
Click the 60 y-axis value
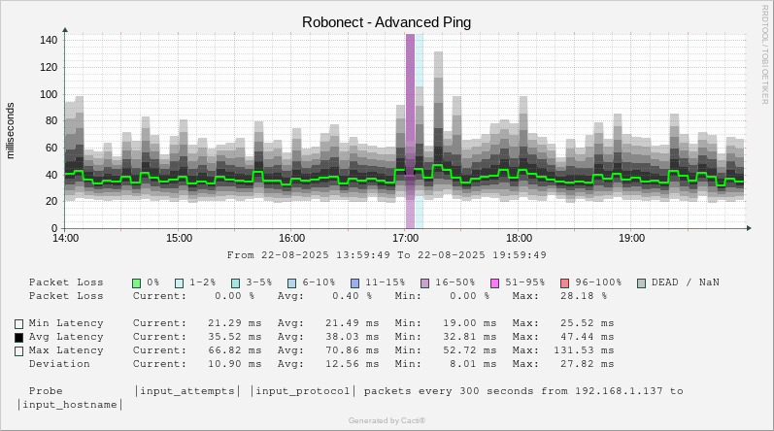(x=51, y=148)
